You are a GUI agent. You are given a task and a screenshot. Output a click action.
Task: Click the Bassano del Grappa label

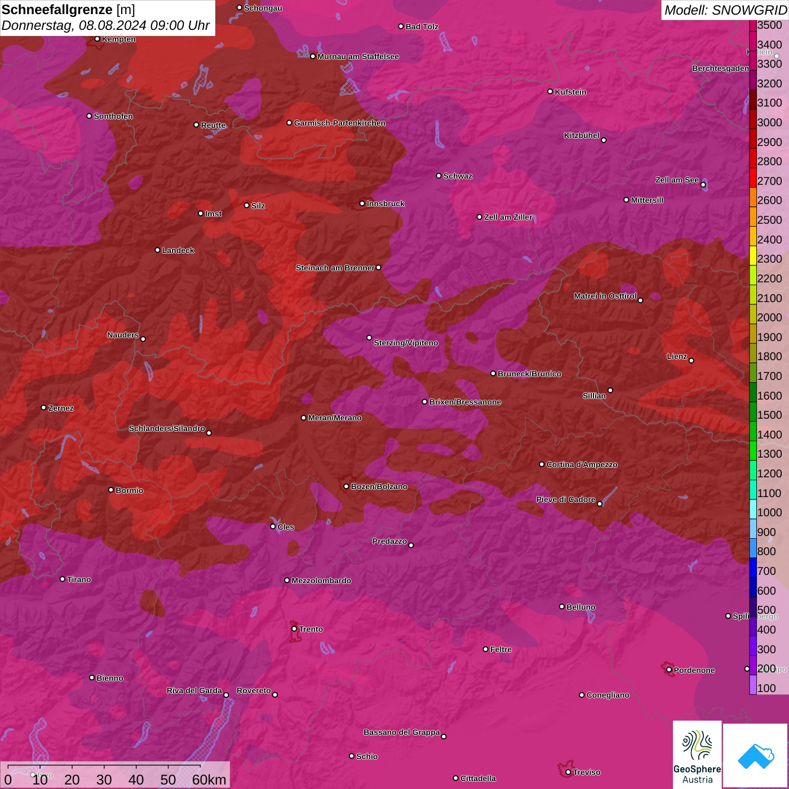coord(402,732)
